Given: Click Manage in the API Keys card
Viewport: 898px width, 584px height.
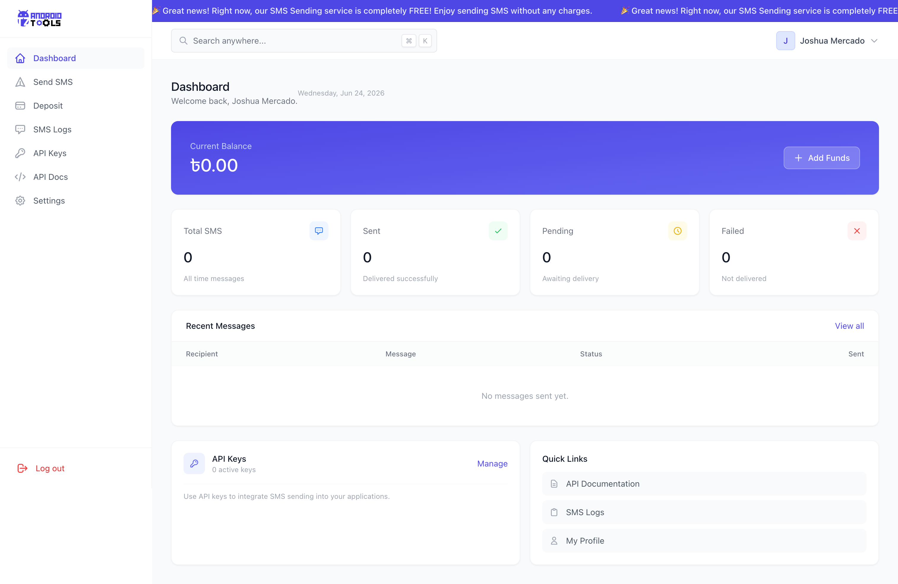Looking at the screenshot, I should (x=492, y=463).
